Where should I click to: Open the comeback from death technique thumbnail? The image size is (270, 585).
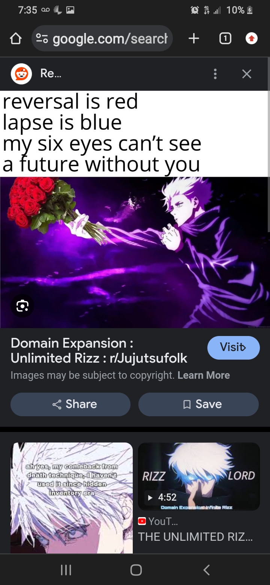click(72, 498)
